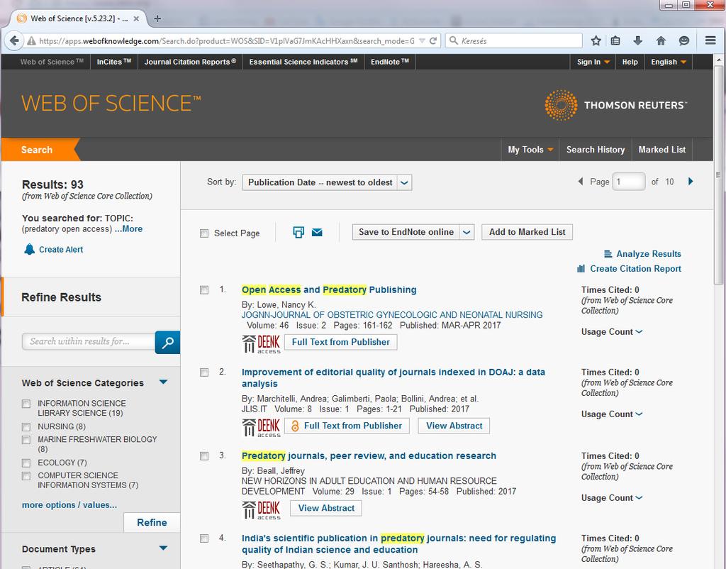
Task: Open 'Open Access and Predatory Publishing' article
Action: (329, 290)
